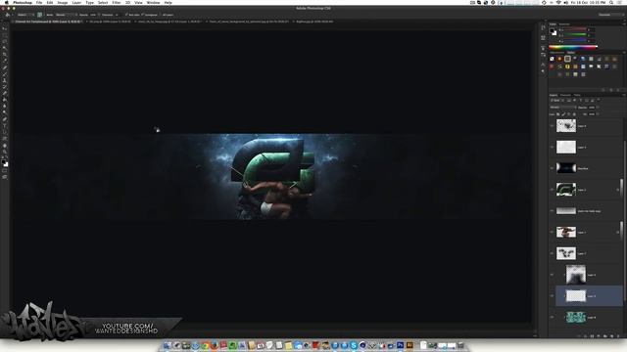Select the Horizontal Type tool
The width and height of the screenshot is (627, 352).
coord(5,125)
